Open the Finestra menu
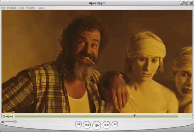Screen dimensions: 194x132 pos(31,8)
